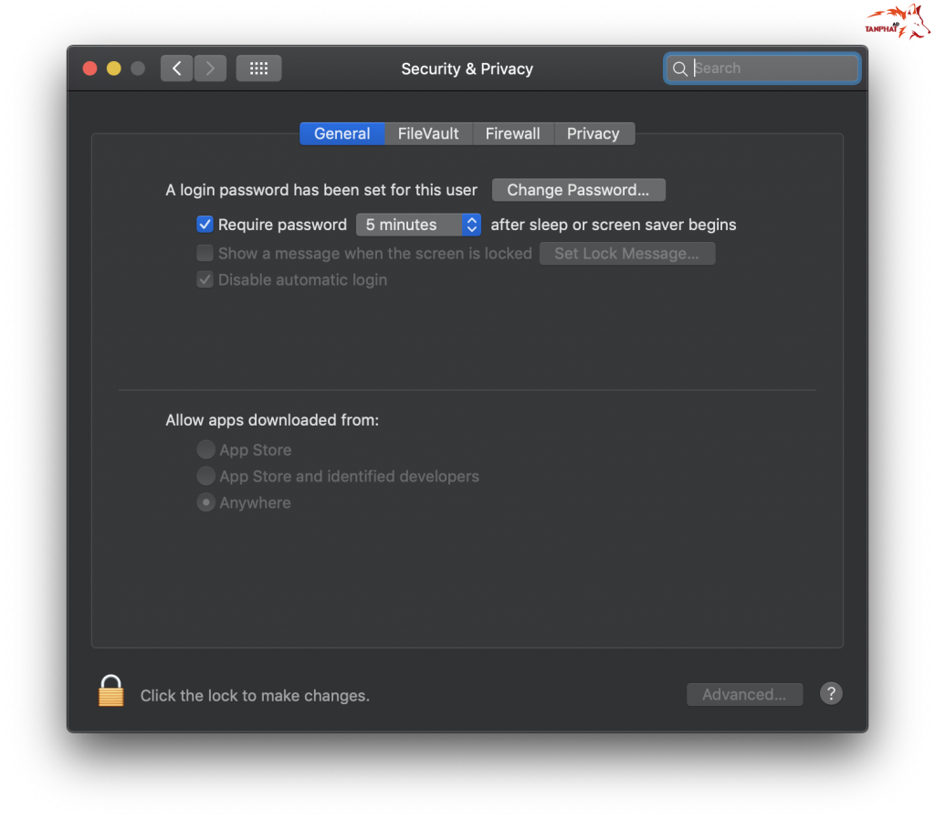Image resolution: width=935 pixels, height=821 pixels.
Task: Click the red close window button
Action: coord(89,68)
